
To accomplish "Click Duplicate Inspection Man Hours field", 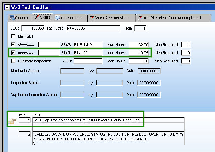I will click(x=139, y=61).
